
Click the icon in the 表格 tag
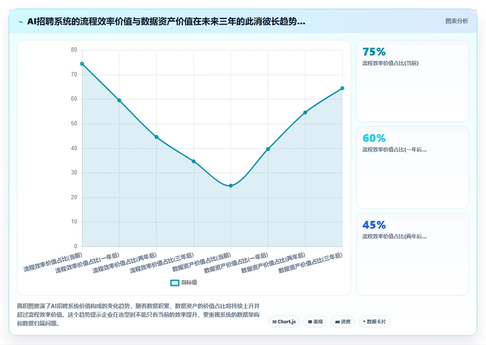[310, 322]
